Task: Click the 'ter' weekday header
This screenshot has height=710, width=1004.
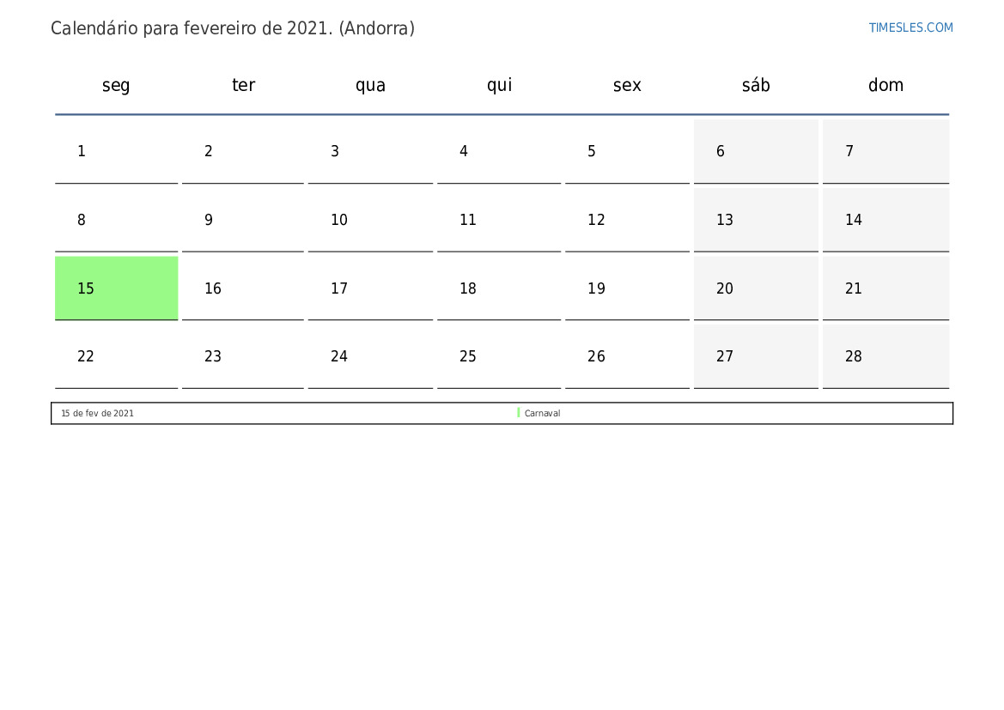Action: tap(243, 85)
